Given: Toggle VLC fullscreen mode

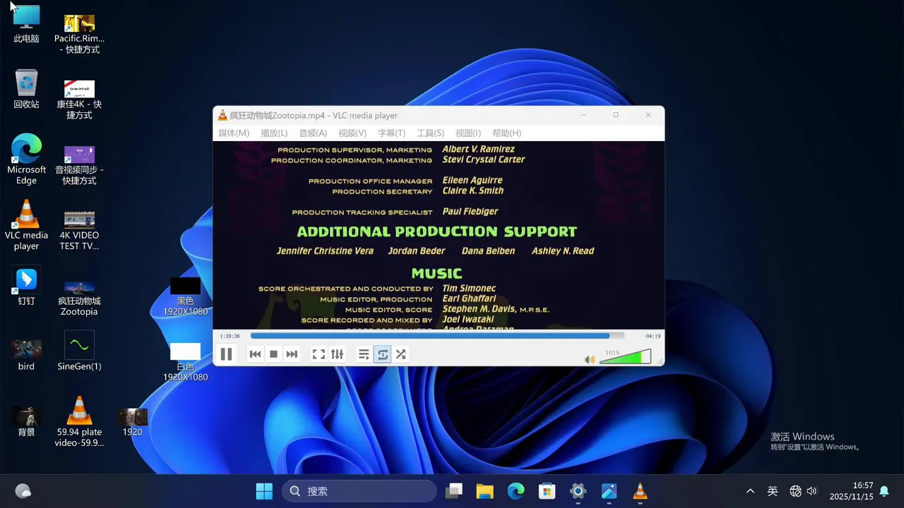Looking at the screenshot, I should pos(319,354).
